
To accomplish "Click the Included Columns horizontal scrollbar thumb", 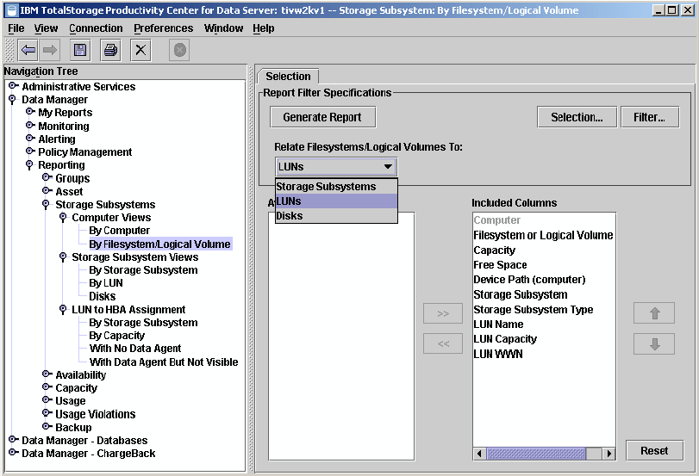I will pyautogui.click(x=536, y=454).
